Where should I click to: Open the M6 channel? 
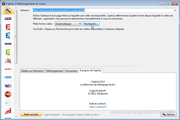pyautogui.click(x=8, y=61)
